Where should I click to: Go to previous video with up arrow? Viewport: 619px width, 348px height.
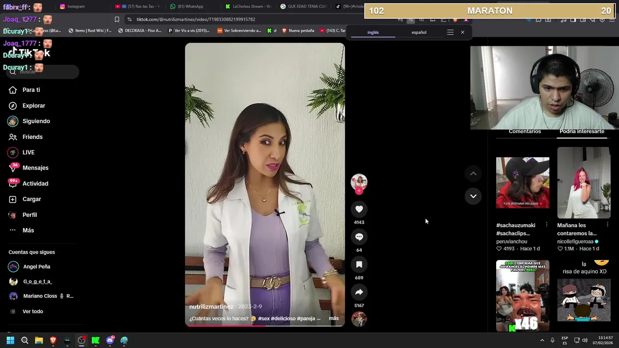(473, 174)
